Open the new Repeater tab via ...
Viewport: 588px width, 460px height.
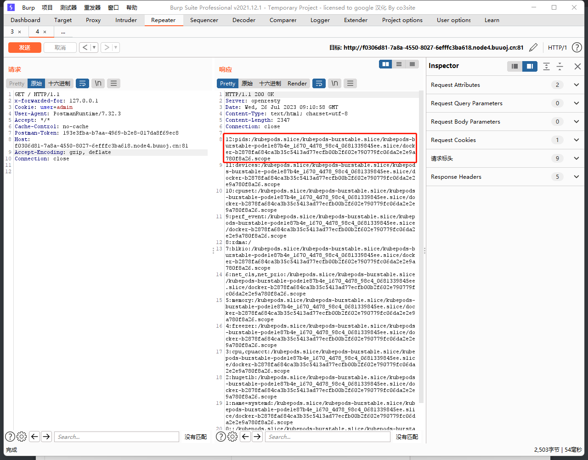click(x=63, y=32)
